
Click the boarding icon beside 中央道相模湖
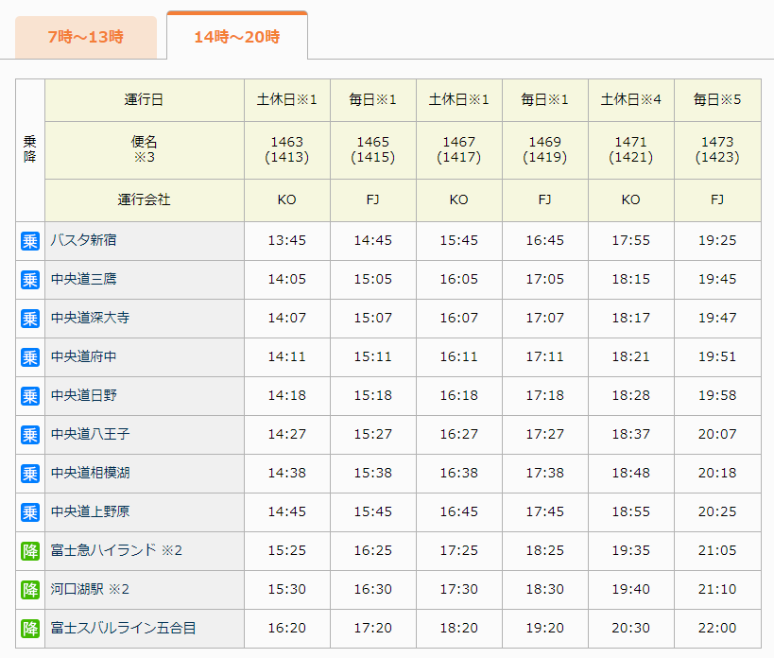tap(30, 474)
